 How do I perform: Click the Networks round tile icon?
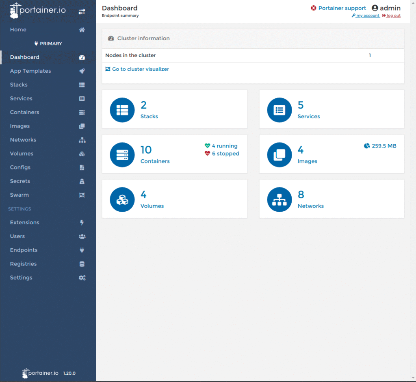[x=279, y=200]
